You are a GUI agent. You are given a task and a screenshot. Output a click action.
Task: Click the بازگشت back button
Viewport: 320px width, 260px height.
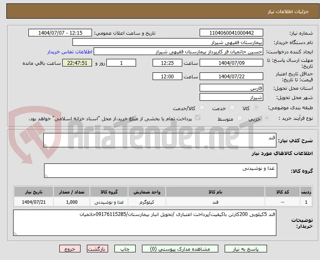coord(97,249)
